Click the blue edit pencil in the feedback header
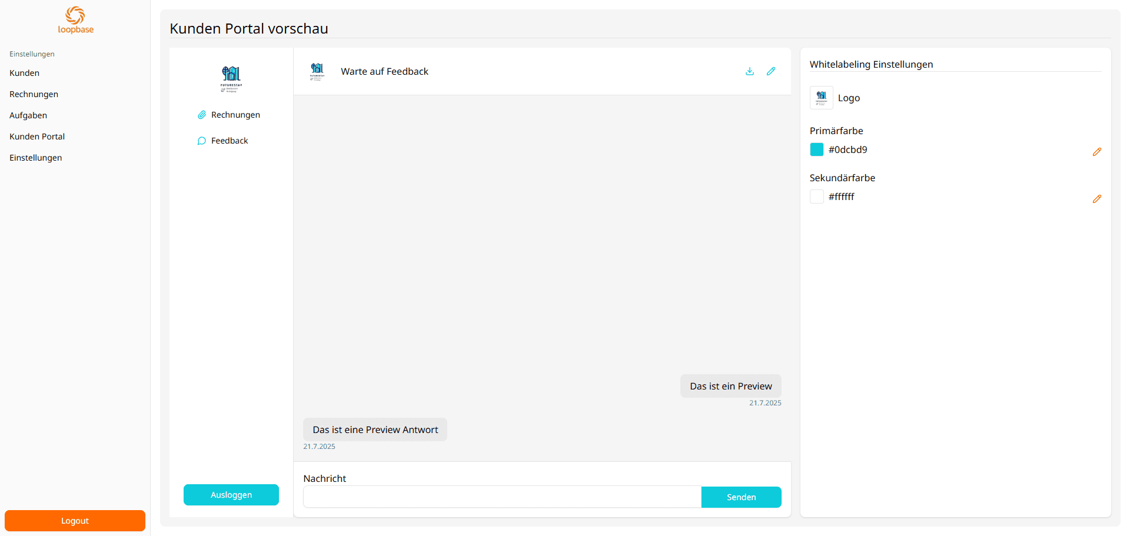This screenshot has width=1130, height=536. [771, 71]
